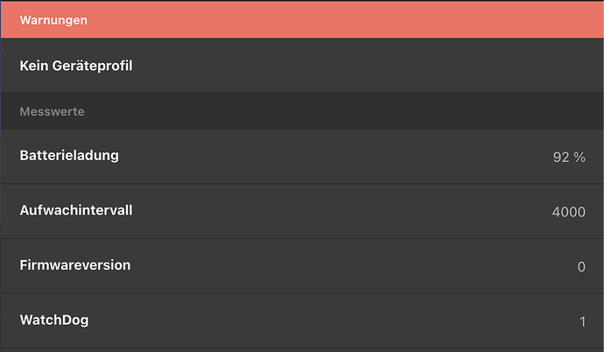Select the red warning banner
Screen dimensions: 604x352
coord(302,20)
